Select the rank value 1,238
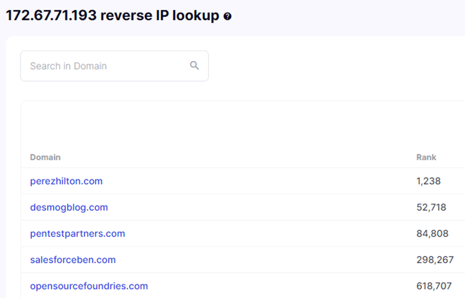This screenshot has width=465, height=298. (428, 181)
